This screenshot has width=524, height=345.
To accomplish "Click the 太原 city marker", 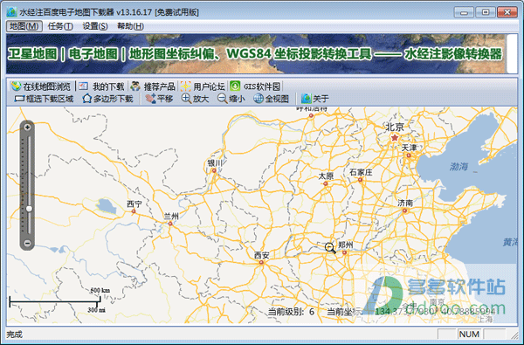I will coord(325,183).
